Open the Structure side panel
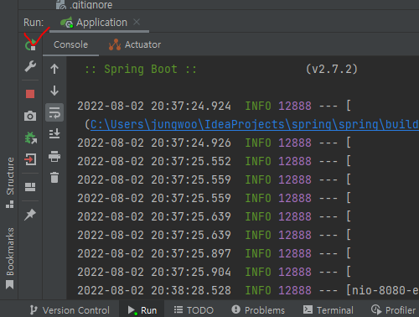The height and width of the screenshot is (317, 419). pyautogui.click(x=10, y=183)
